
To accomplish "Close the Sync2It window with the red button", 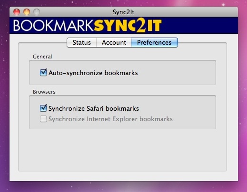I will (17, 12).
